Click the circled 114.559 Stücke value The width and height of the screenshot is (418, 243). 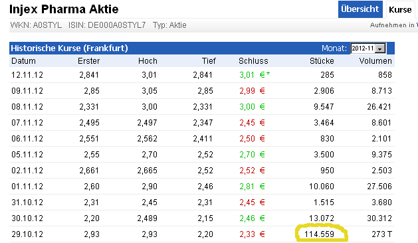pos(320,234)
